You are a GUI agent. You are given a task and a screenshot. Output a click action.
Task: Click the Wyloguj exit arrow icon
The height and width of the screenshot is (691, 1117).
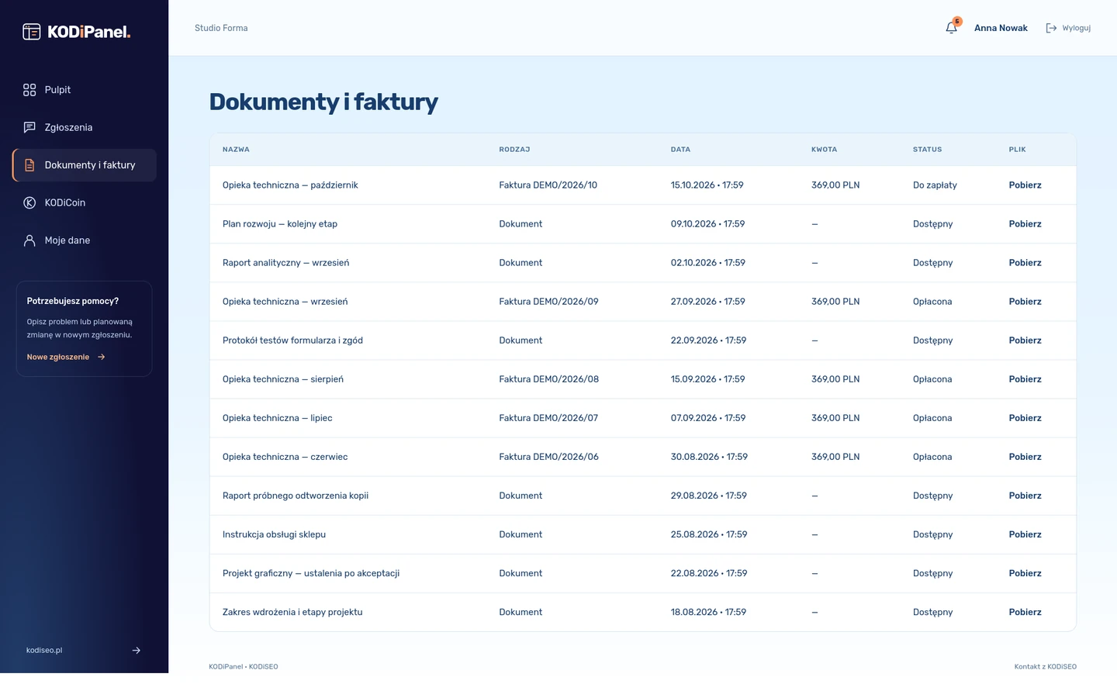[x=1051, y=28]
